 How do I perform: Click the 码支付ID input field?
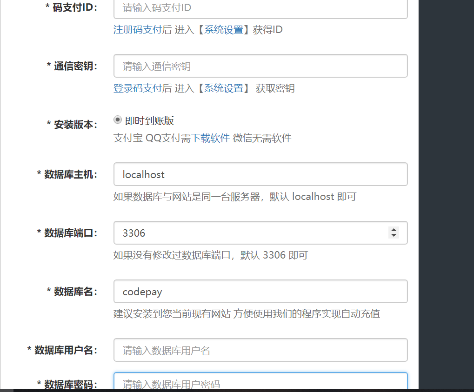(x=260, y=8)
